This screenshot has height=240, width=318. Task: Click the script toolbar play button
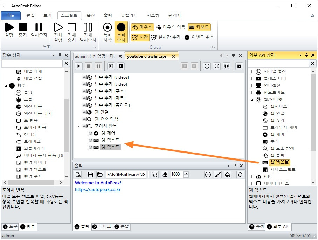[x=79, y=66]
